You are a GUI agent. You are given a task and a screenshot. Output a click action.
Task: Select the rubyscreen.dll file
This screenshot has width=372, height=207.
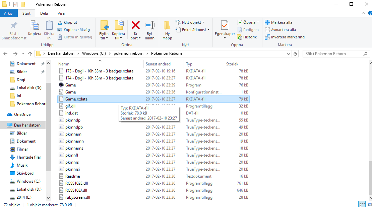[153, 197]
